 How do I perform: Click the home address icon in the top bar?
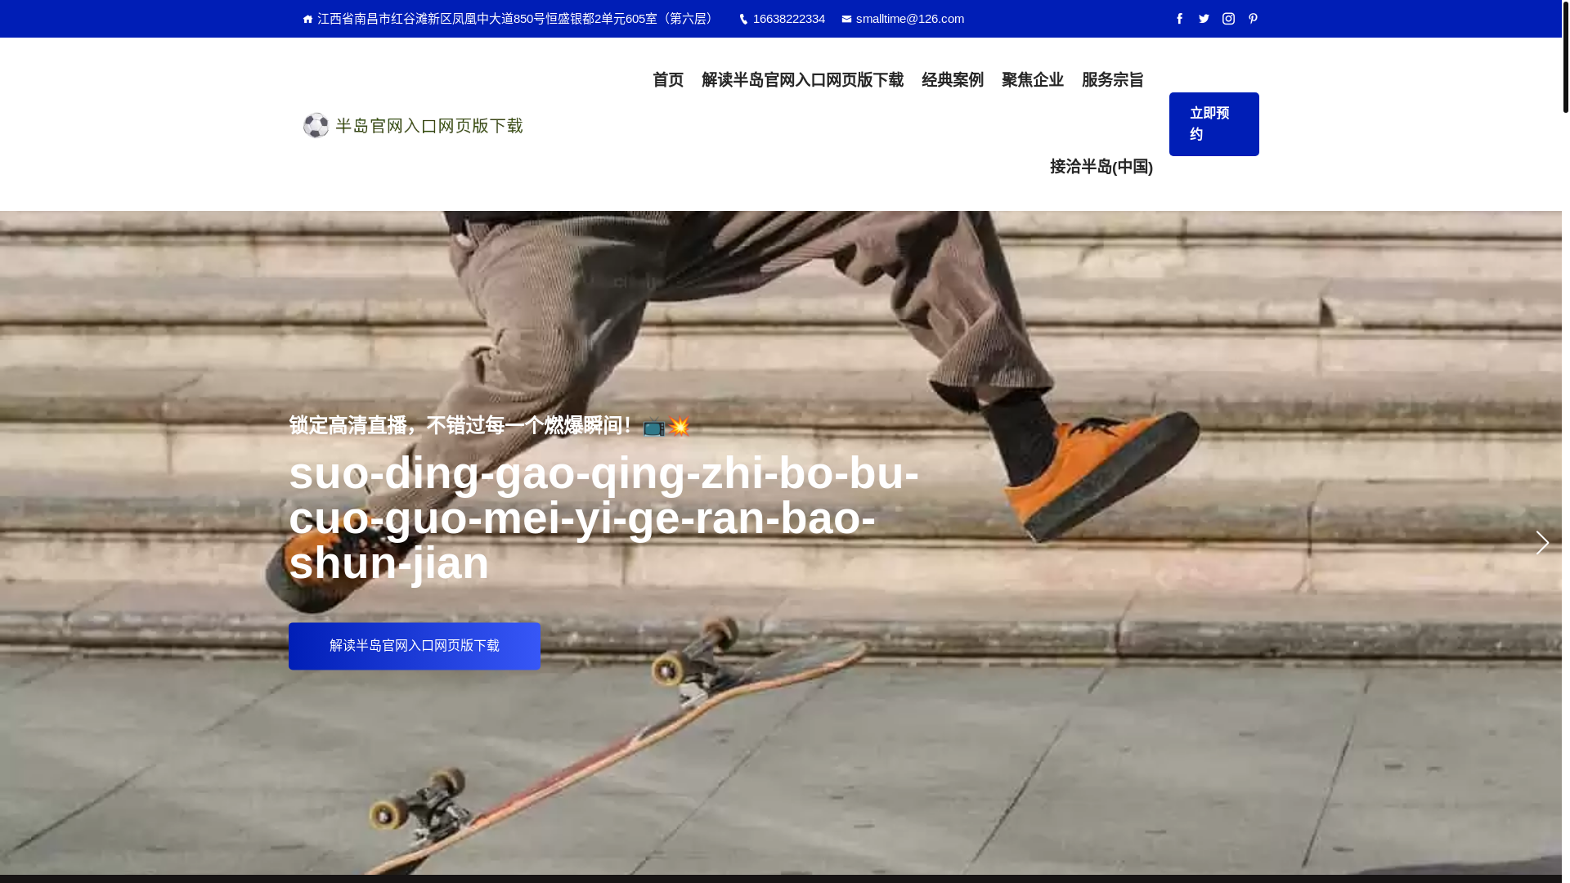(307, 19)
